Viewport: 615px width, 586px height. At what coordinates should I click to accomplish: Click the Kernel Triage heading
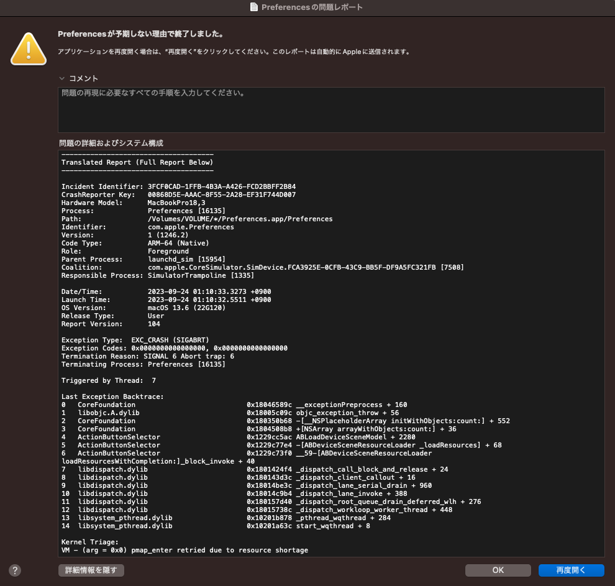point(90,542)
